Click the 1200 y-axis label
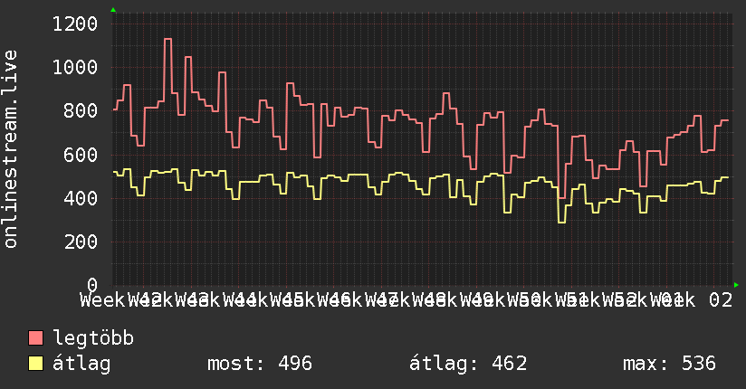746x389 pixels. point(75,24)
